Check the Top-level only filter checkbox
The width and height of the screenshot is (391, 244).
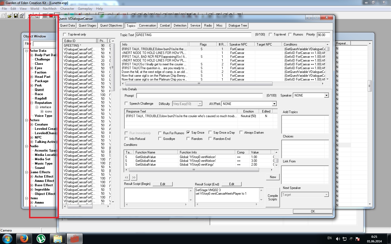pos(65,34)
